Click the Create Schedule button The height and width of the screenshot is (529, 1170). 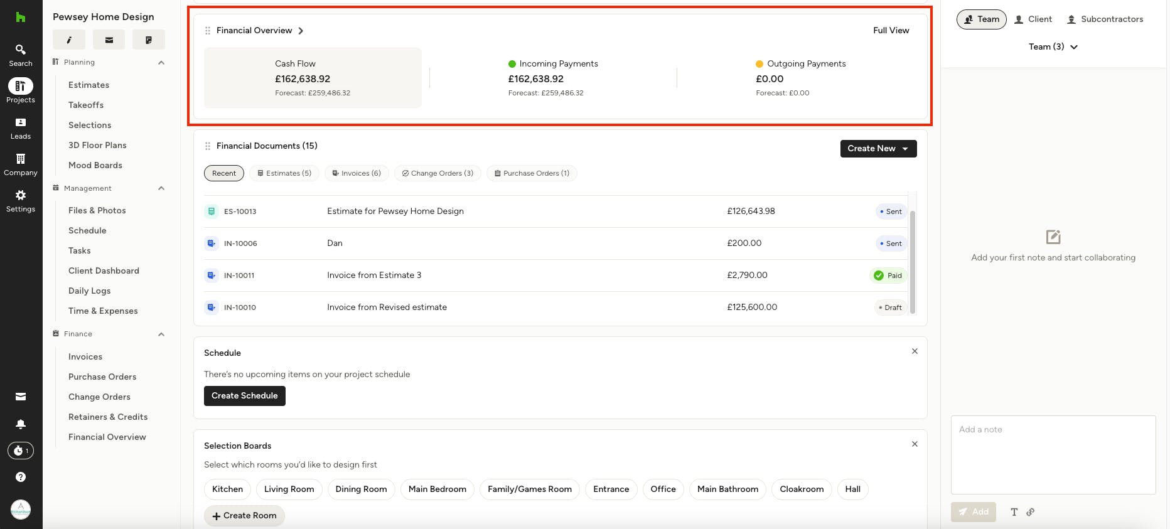pos(245,396)
